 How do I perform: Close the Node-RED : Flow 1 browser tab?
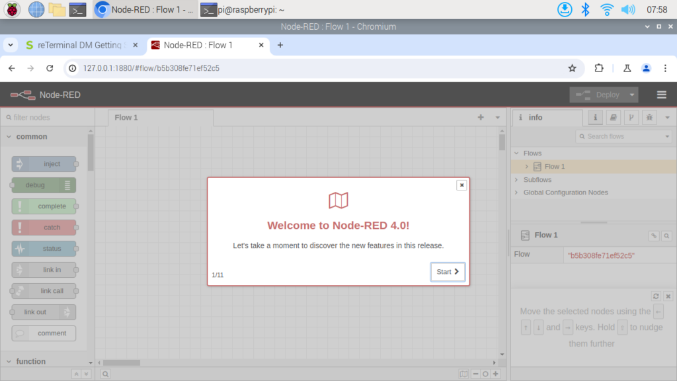[x=261, y=45]
